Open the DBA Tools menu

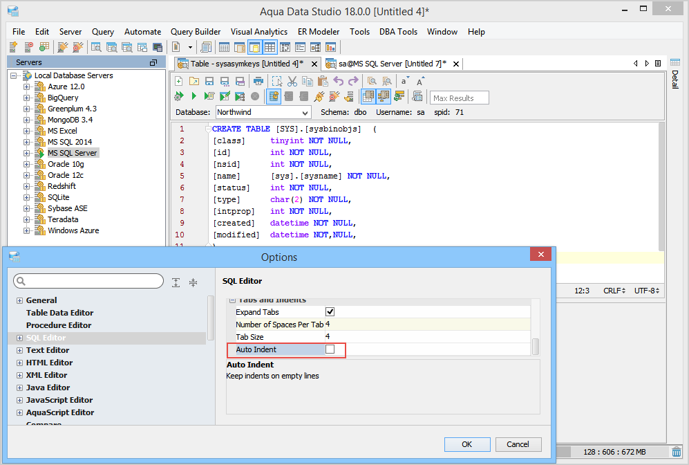coord(398,32)
